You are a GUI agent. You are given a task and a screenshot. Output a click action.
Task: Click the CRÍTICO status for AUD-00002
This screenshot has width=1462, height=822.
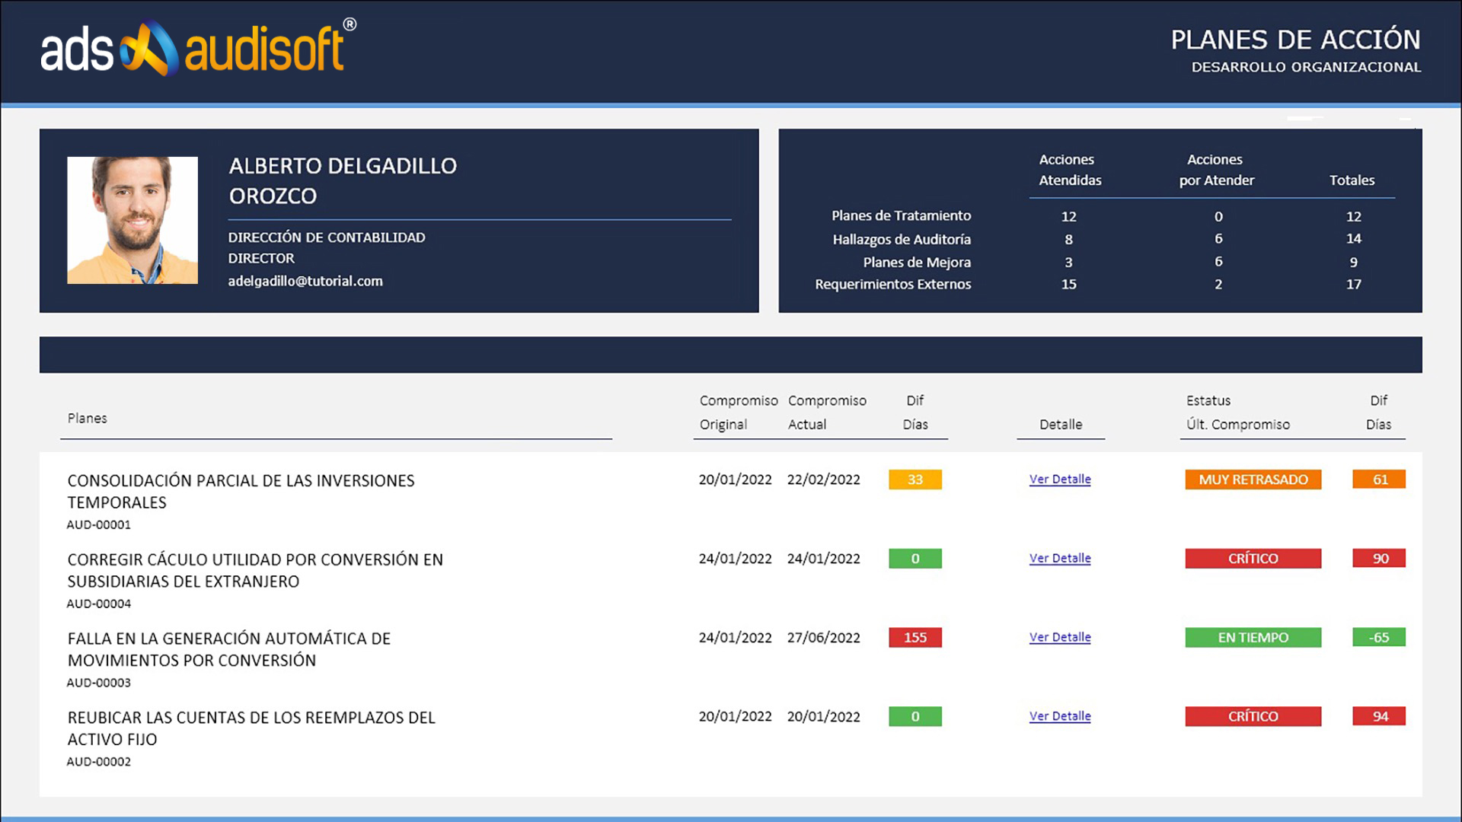(x=1253, y=715)
